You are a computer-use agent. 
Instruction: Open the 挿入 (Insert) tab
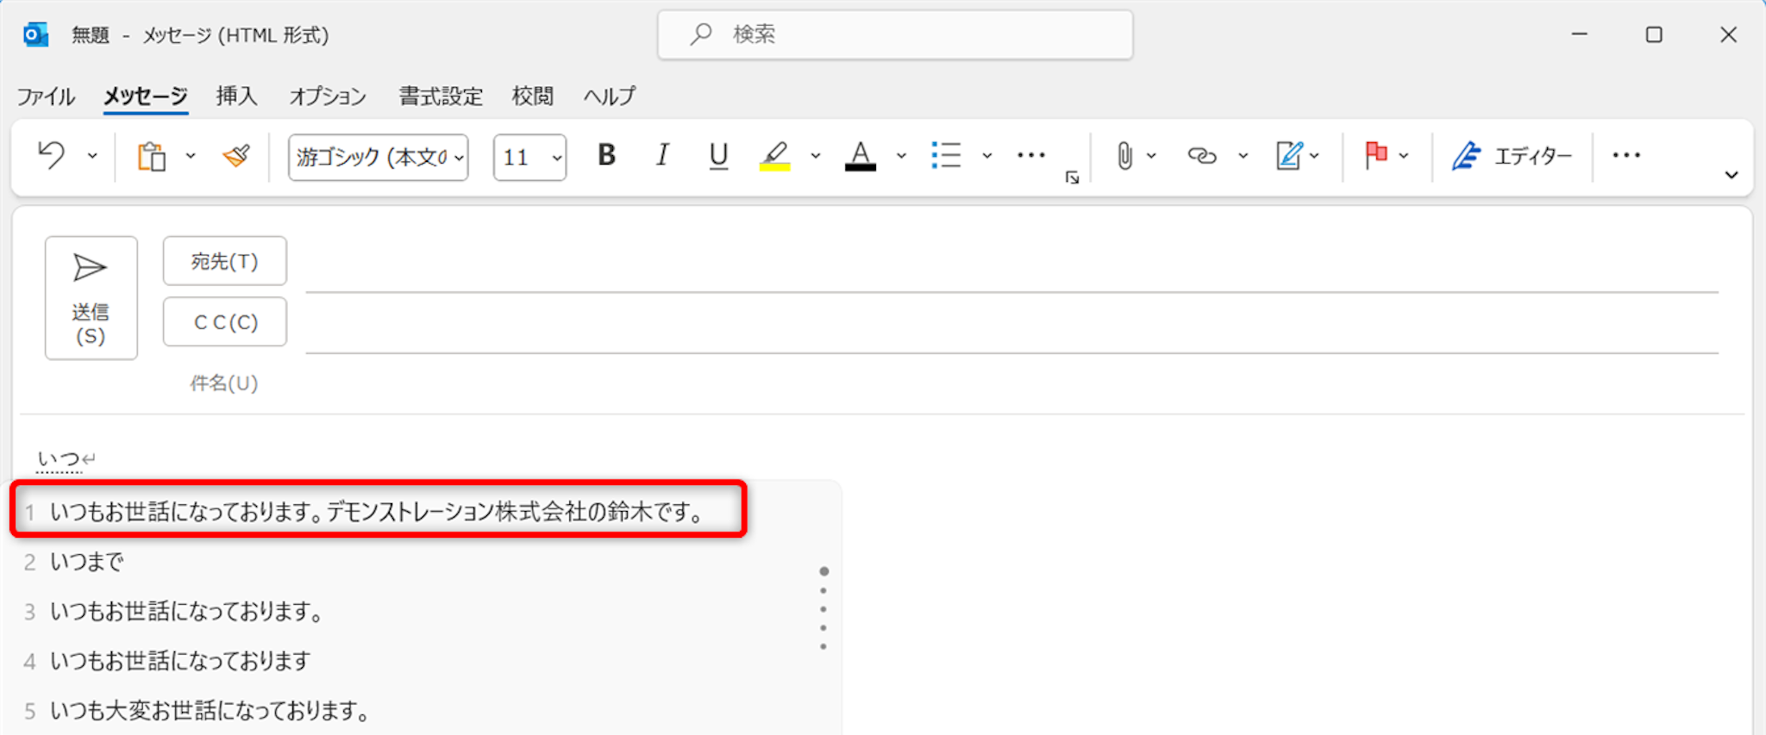(236, 96)
